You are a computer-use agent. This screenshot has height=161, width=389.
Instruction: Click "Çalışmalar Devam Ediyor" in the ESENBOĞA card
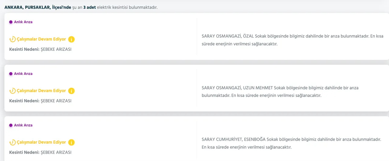[x=41, y=142]
